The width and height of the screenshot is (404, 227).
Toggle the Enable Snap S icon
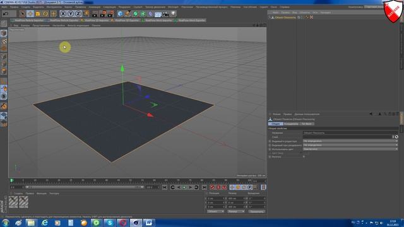point(4,96)
